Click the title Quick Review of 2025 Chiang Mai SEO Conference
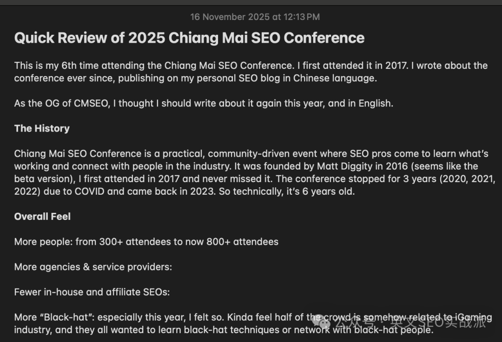The height and width of the screenshot is (342, 502). (x=189, y=38)
